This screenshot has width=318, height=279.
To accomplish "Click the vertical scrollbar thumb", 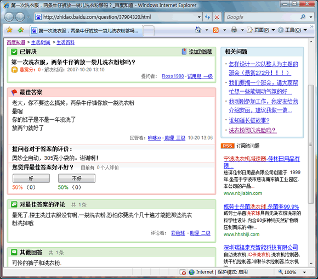I will click(x=311, y=144).
